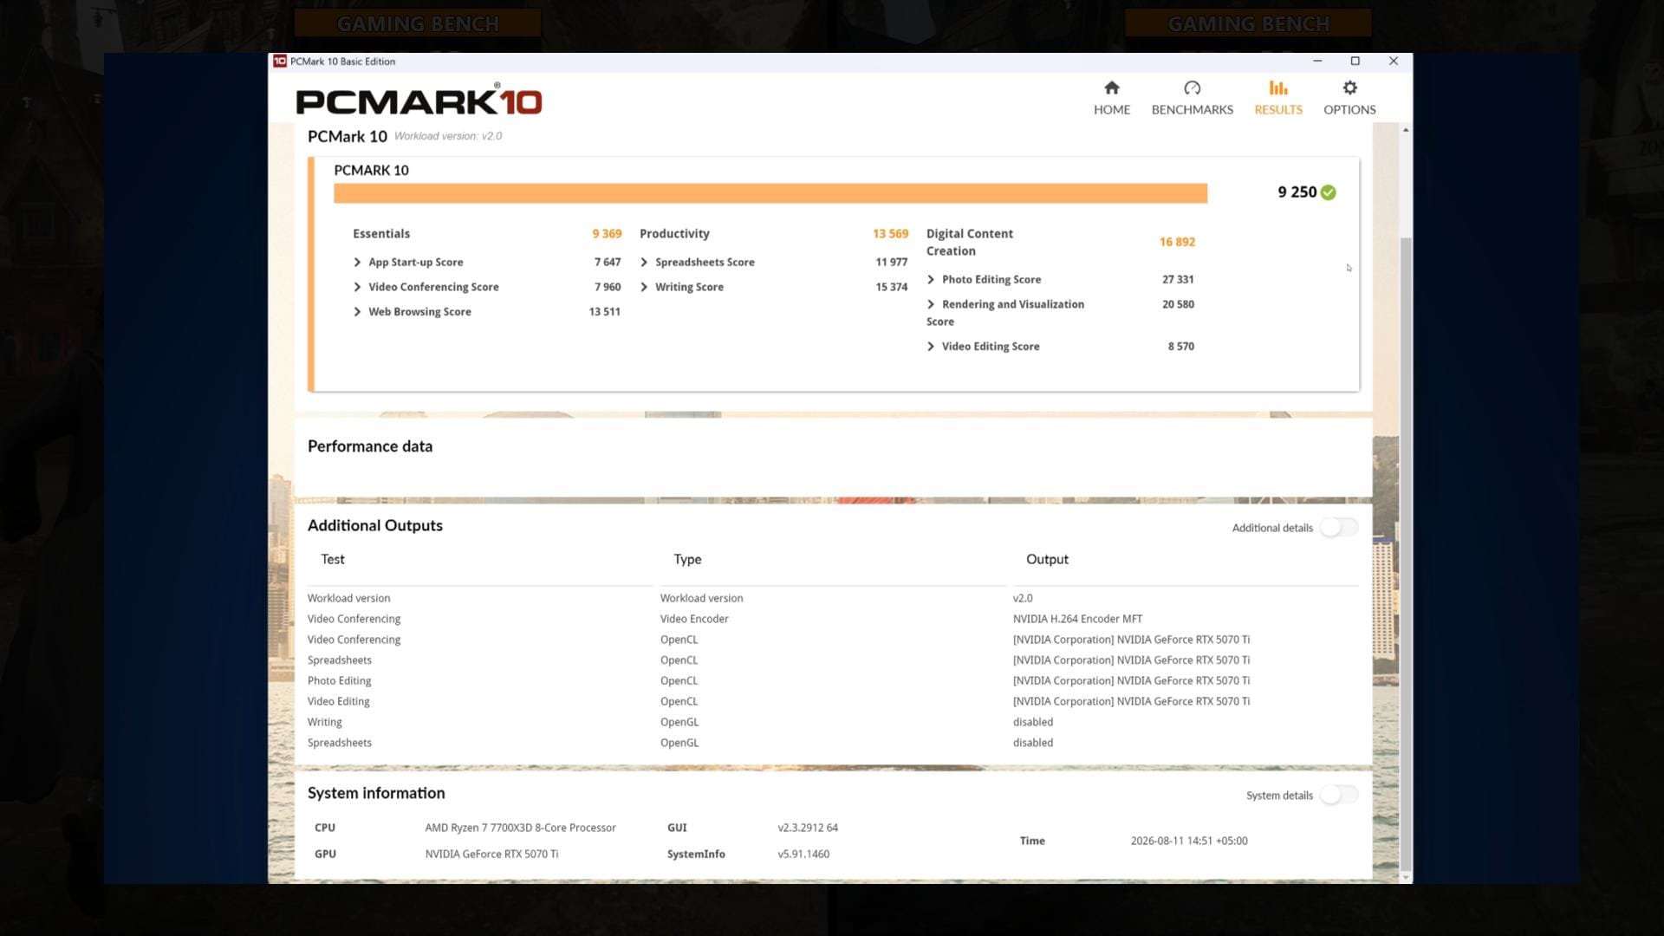1664x936 pixels.
Task: Click disabled output in Writing row
Action: (x=1033, y=722)
